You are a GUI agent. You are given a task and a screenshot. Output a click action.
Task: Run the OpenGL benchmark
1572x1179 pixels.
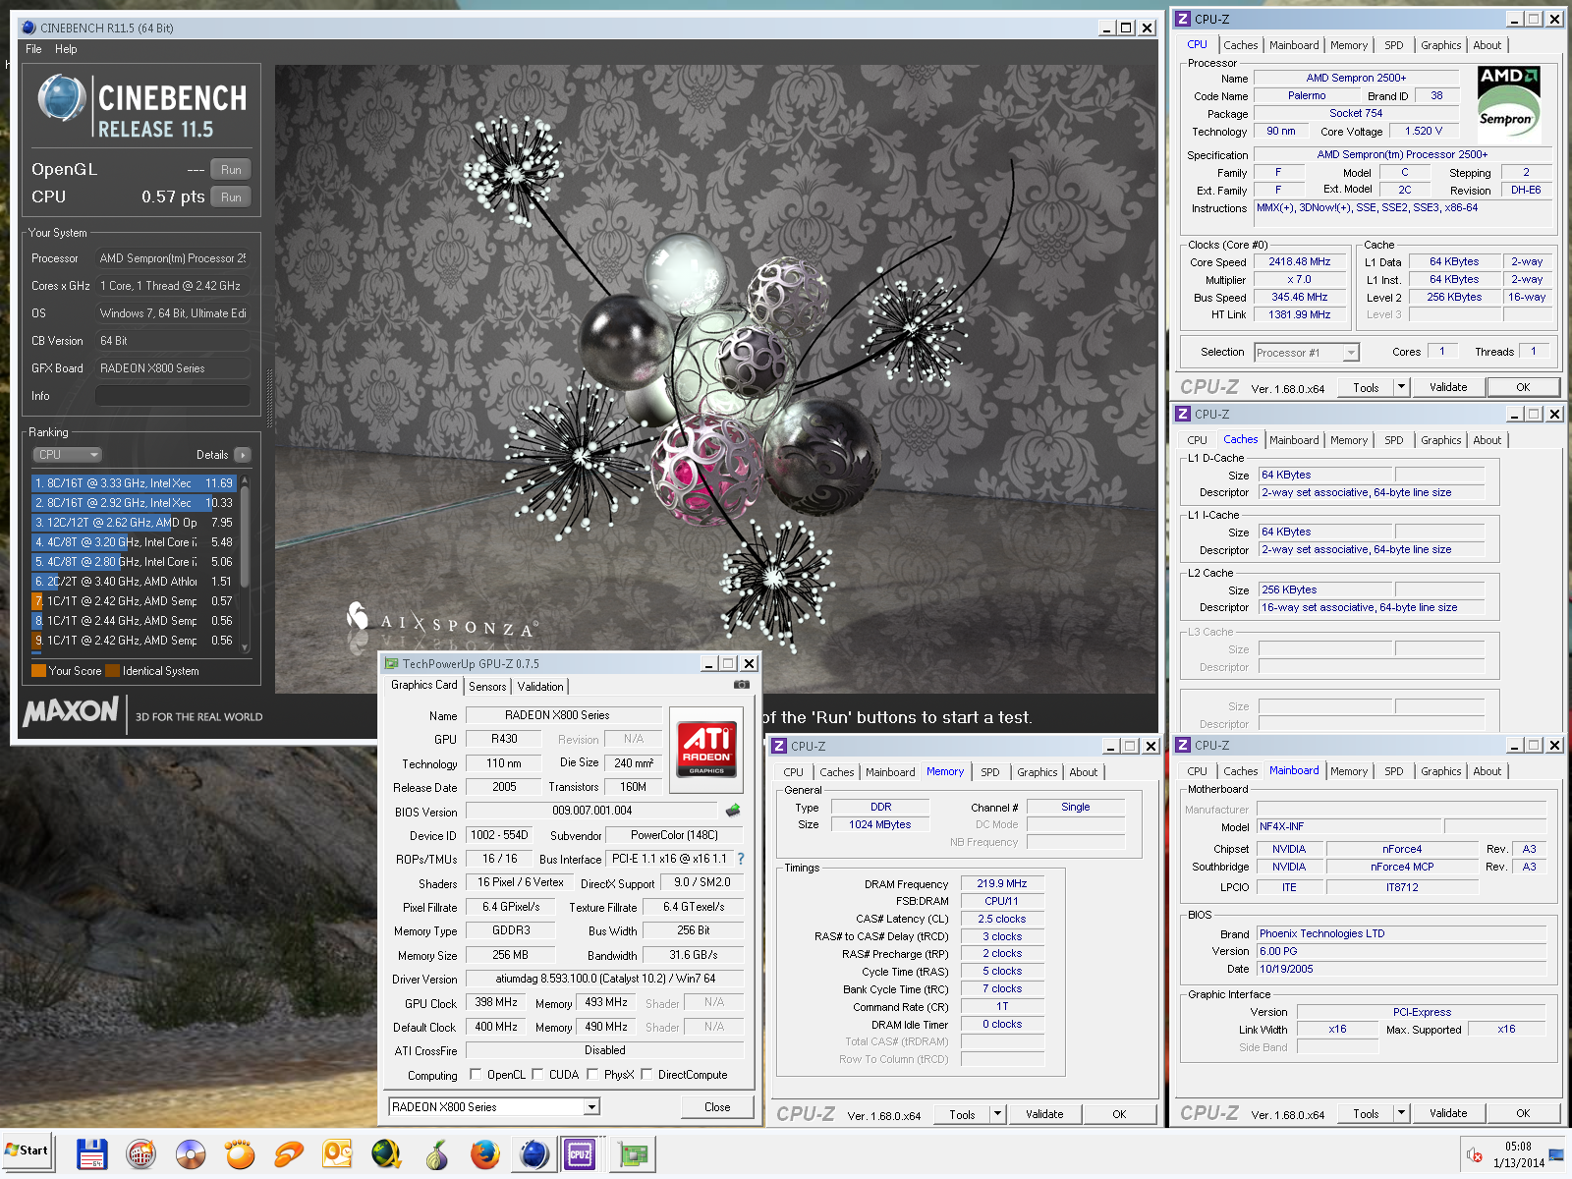point(231,170)
